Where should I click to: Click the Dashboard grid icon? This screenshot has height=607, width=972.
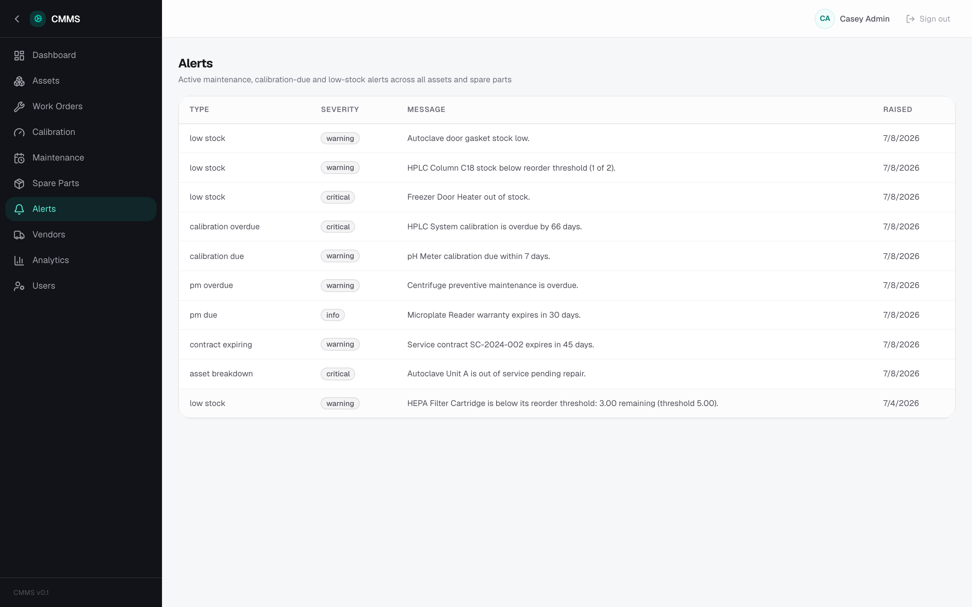[x=19, y=55]
